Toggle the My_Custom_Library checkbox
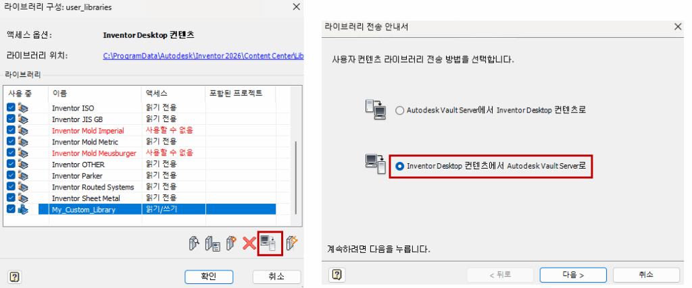692x288 pixels. [x=11, y=209]
